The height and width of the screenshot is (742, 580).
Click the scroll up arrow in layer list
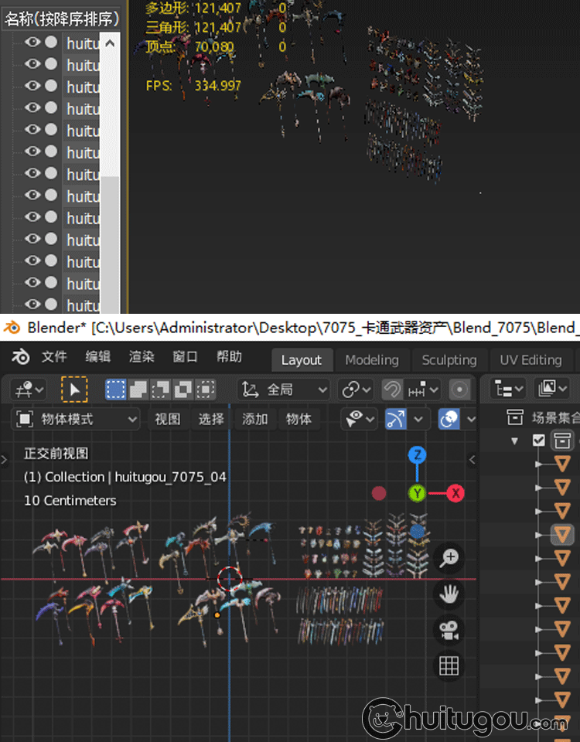tap(111, 43)
